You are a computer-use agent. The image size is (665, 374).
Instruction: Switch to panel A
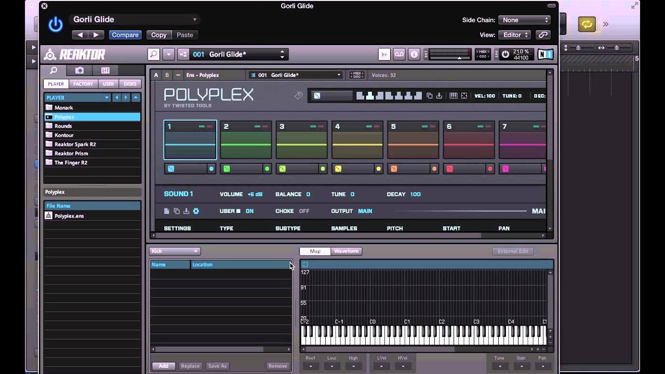156,75
